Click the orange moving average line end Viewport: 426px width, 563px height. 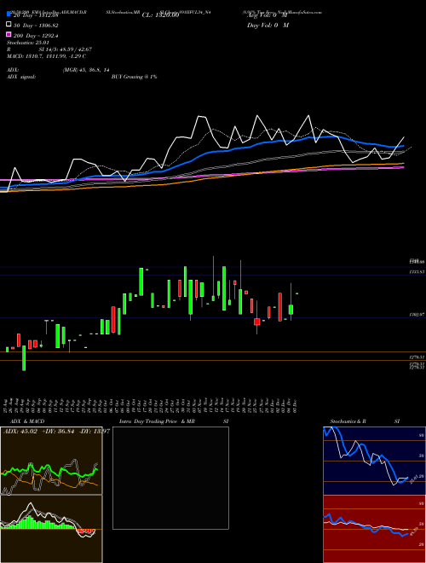coord(404,164)
